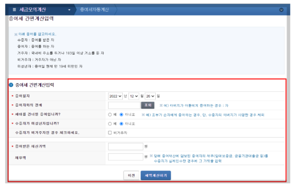
Task: Select 아니오 for 수증자가 미성년자입니까
Action: point(122,124)
